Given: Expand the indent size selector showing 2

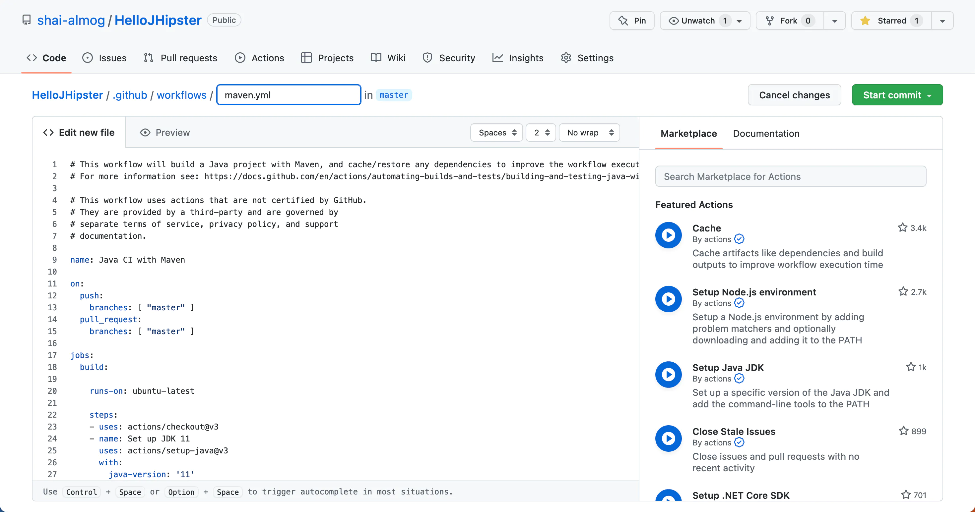Looking at the screenshot, I should (x=540, y=133).
